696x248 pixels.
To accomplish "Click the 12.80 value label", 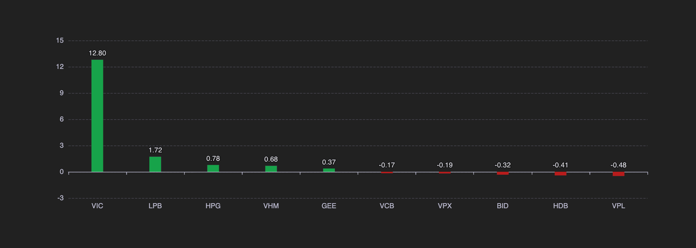I will (x=97, y=53).
